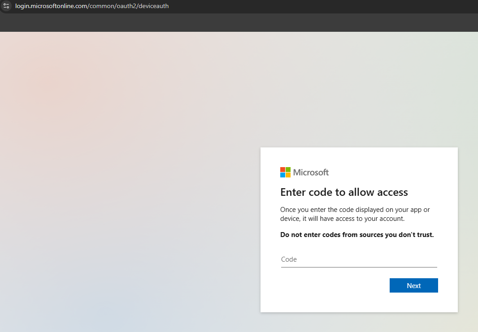The image size is (478, 332).
Task: Click the blue square of Microsoft logo
Action: pyautogui.click(x=282, y=175)
